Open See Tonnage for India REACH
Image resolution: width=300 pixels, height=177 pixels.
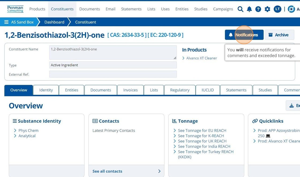point(204,146)
